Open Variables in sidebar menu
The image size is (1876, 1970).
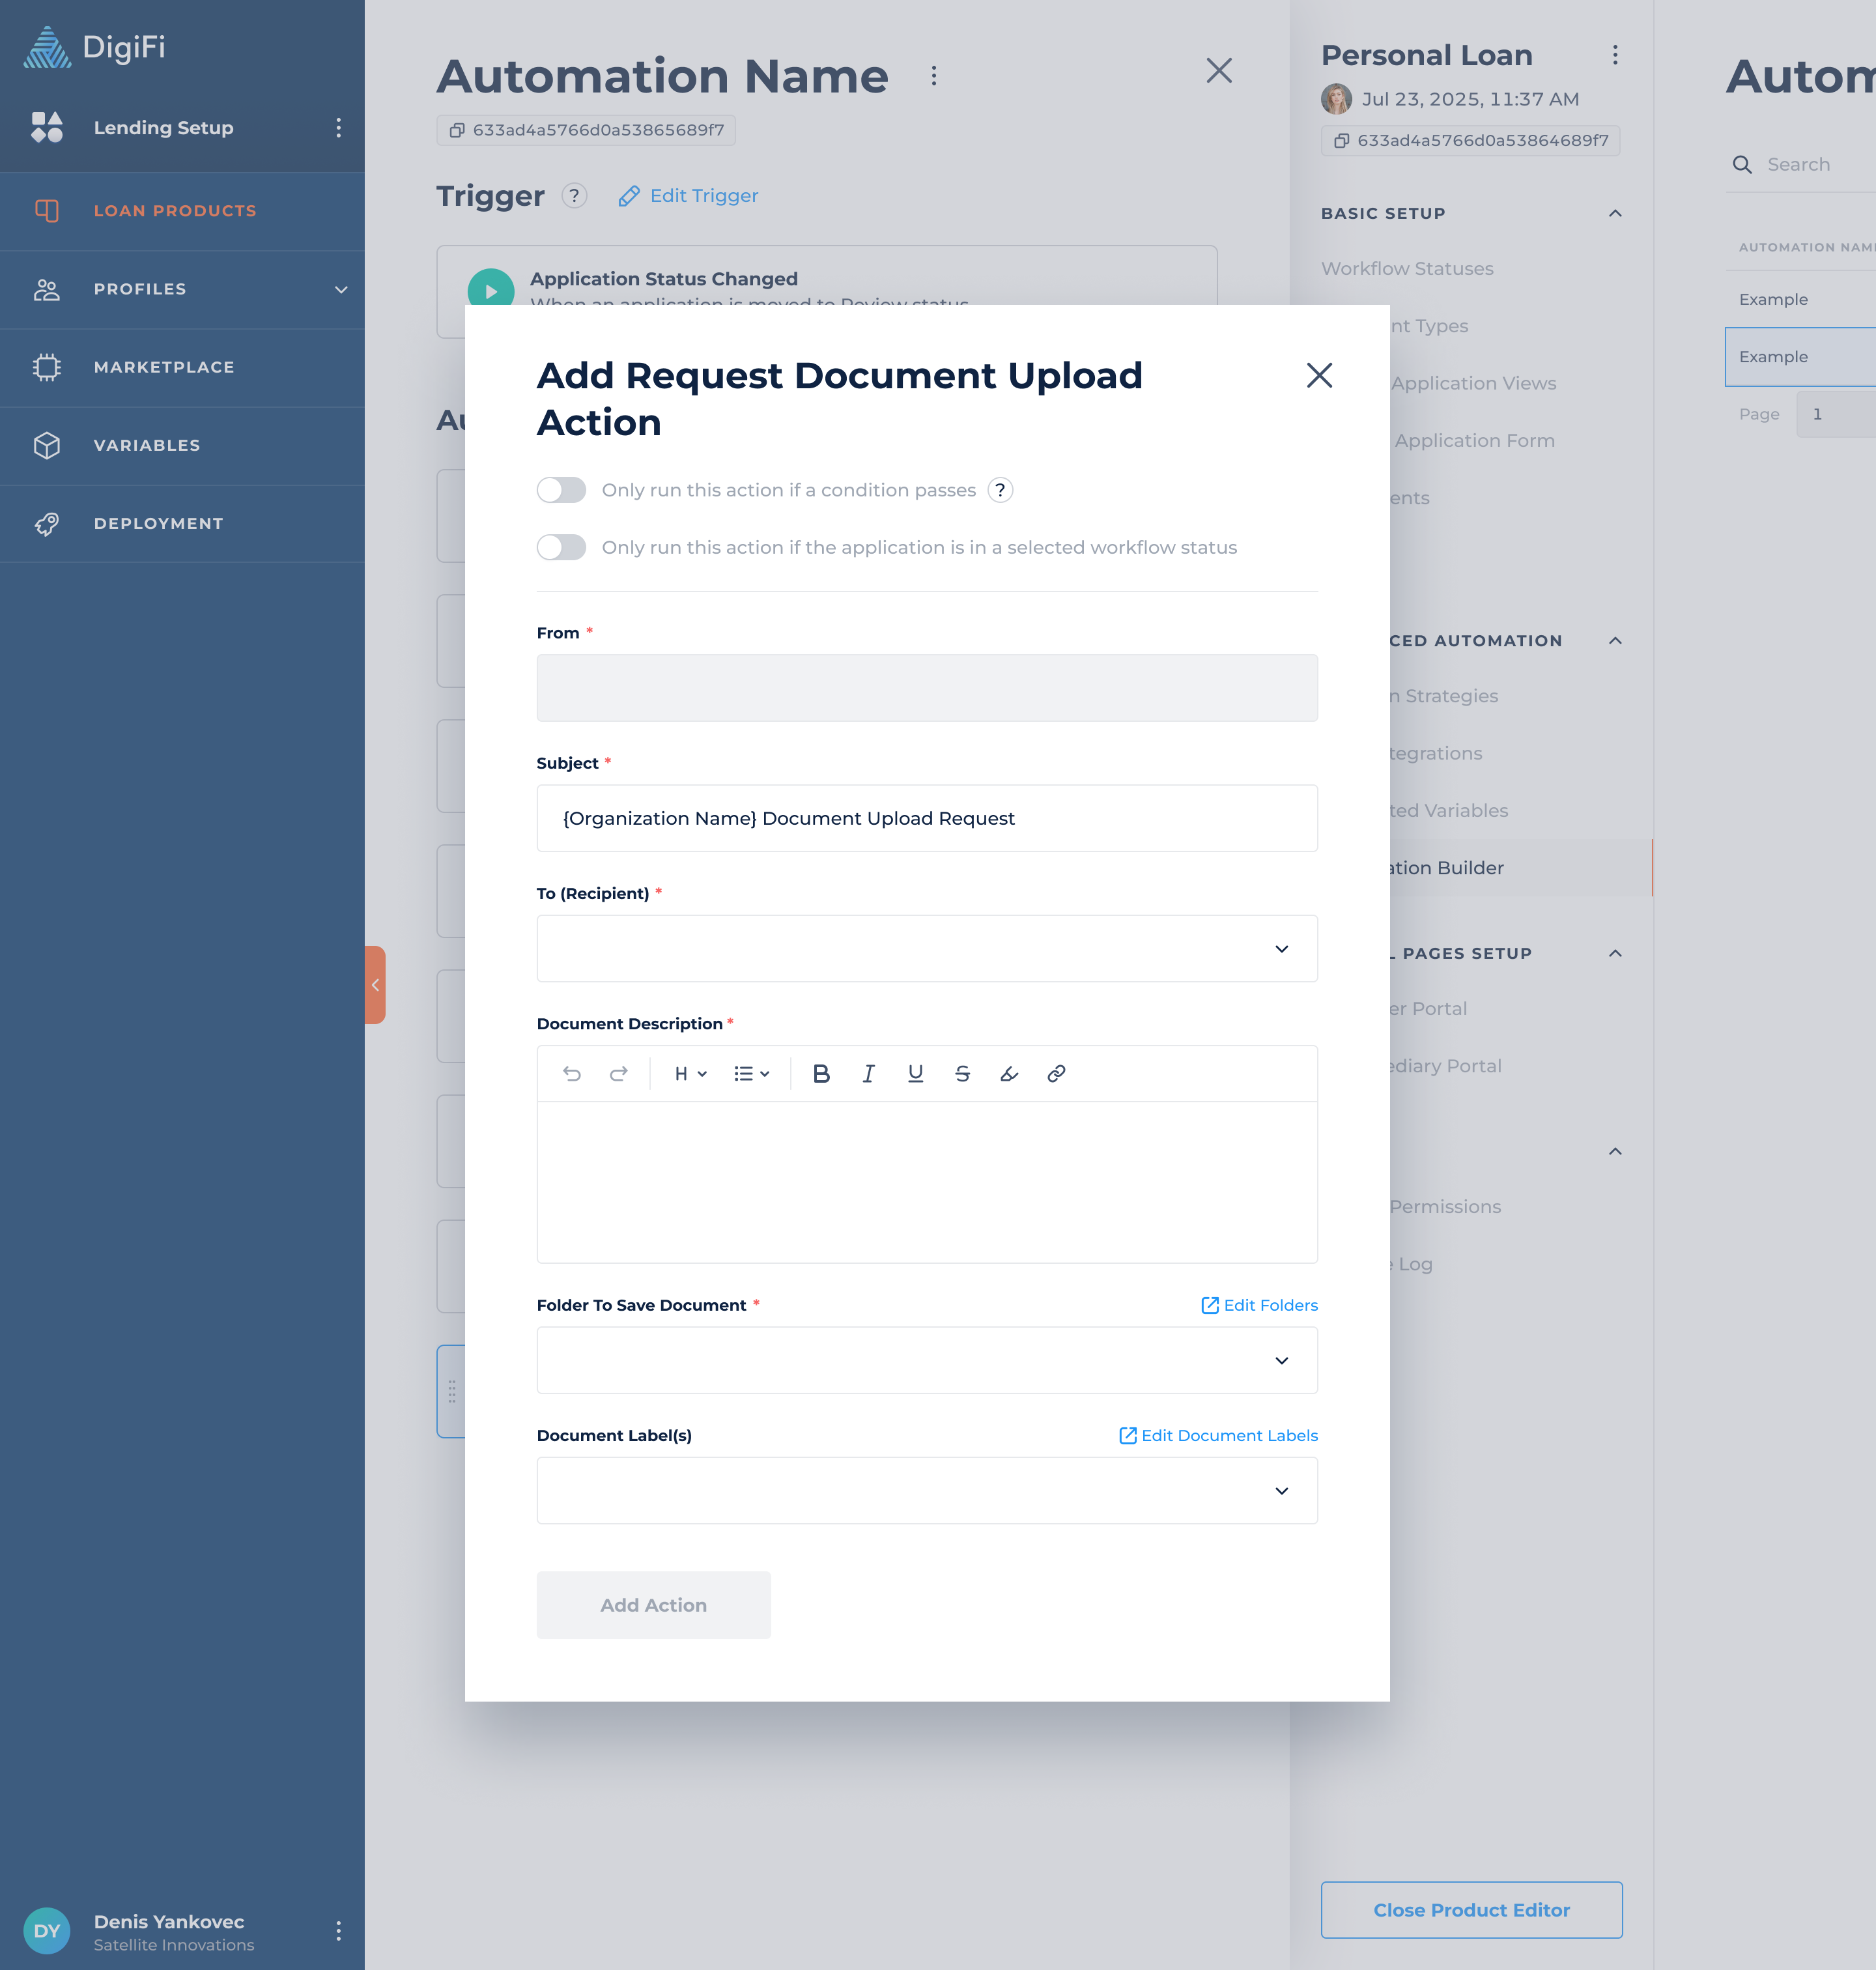click(147, 445)
